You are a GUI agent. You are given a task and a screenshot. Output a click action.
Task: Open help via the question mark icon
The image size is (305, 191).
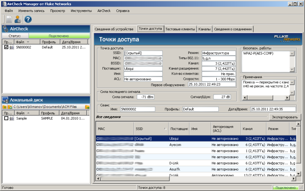(x=28, y=19)
